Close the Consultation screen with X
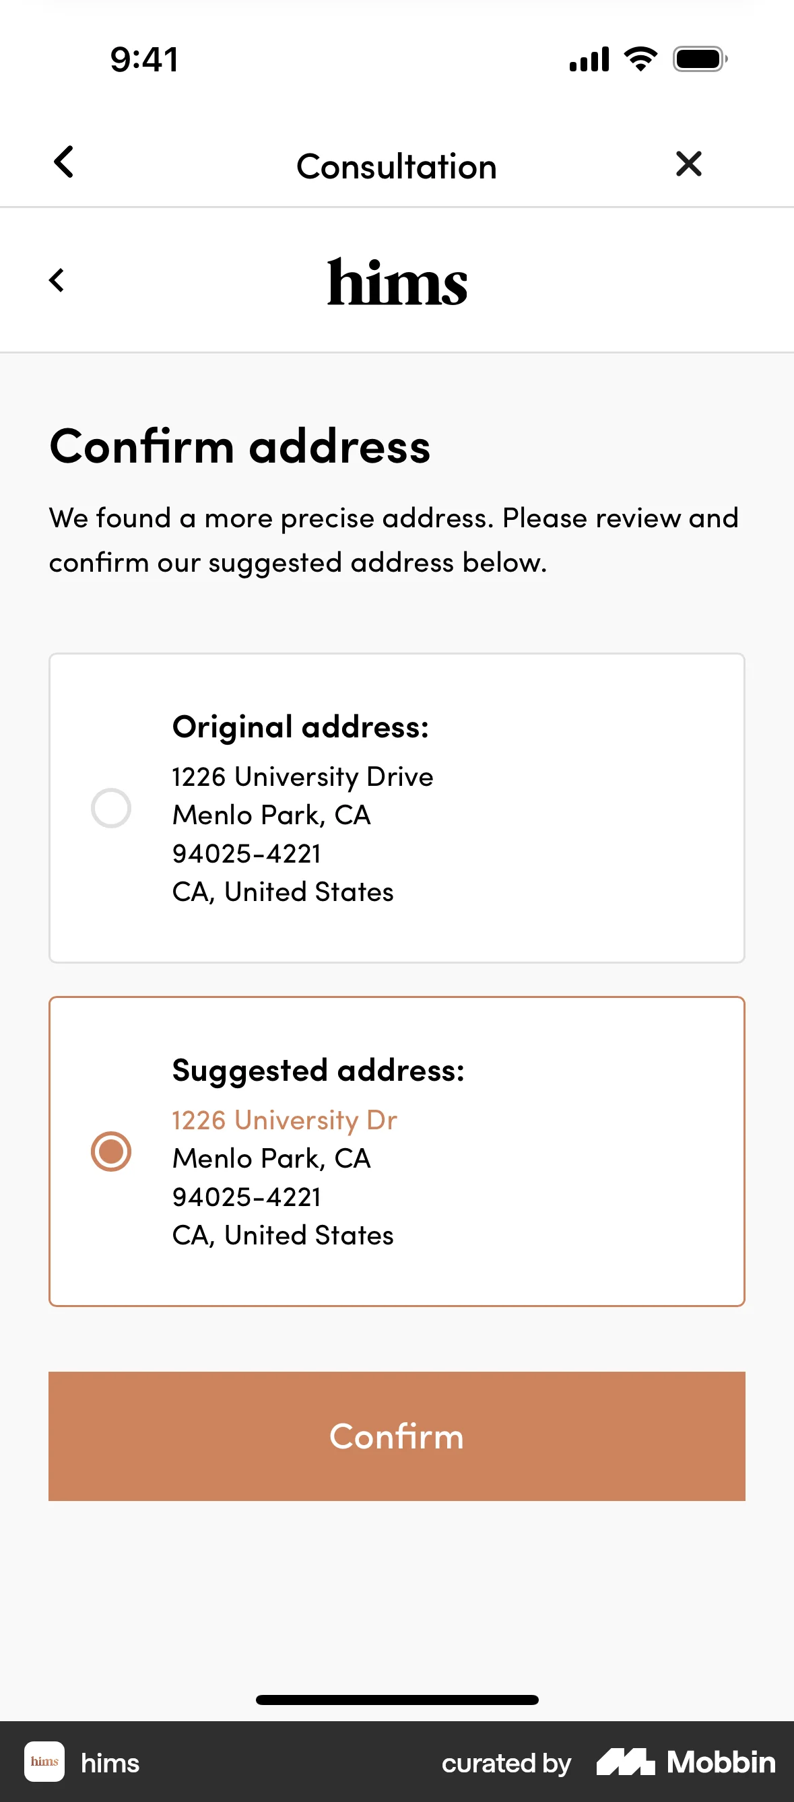This screenshot has width=794, height=1802. (x=688, y=164)
